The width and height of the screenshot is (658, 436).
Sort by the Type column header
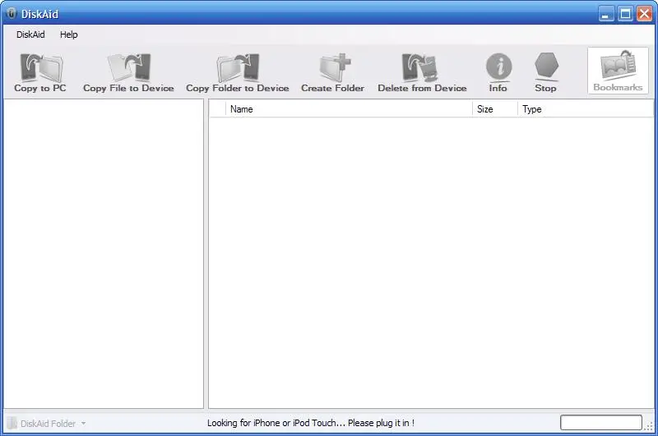586,109
